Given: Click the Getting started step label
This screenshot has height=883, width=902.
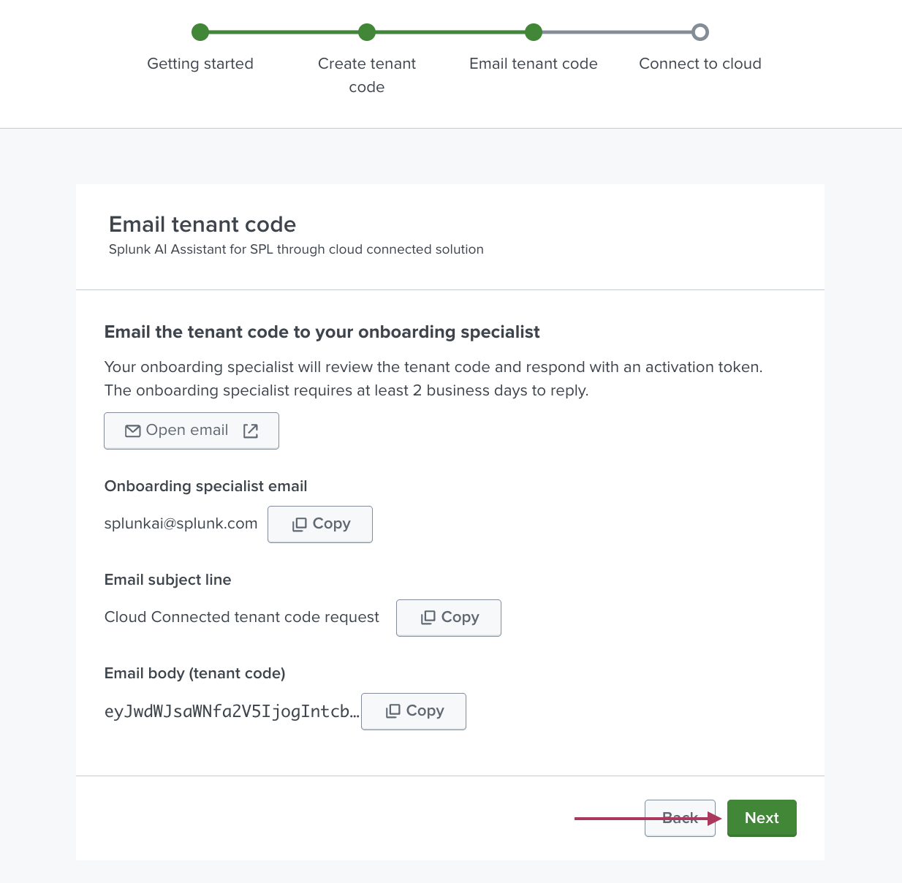Looking at the screenshot, I should point(200,64).
